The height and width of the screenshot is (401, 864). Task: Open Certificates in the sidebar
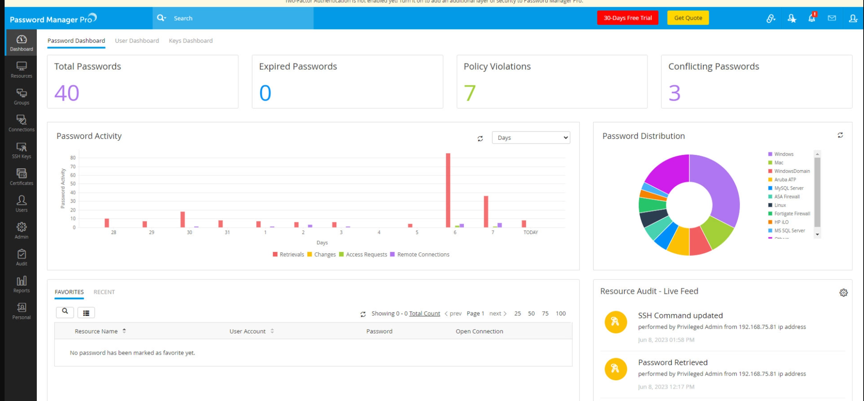21,177
